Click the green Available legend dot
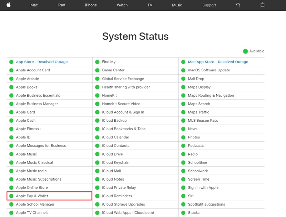Viewport: 286px width, 217px height. click(x=245, y=51)
